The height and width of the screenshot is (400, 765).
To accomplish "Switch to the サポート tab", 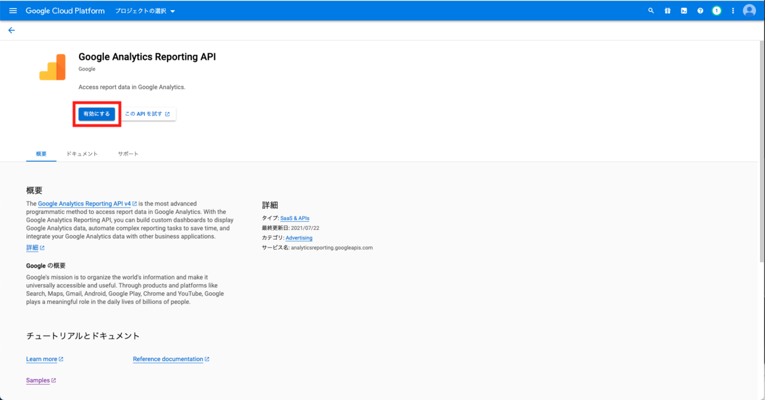I will 128,154.
